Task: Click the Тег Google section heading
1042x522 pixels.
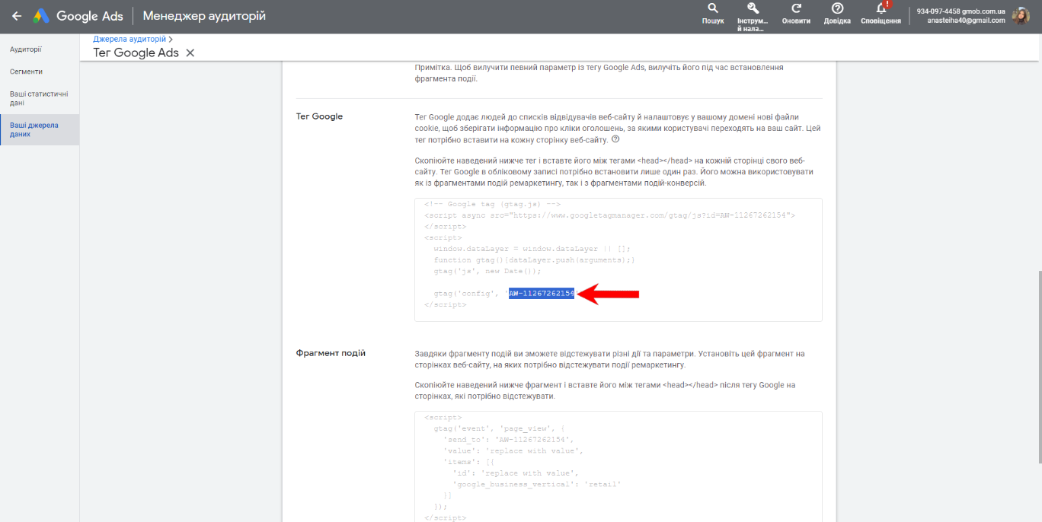Action: 319,116
